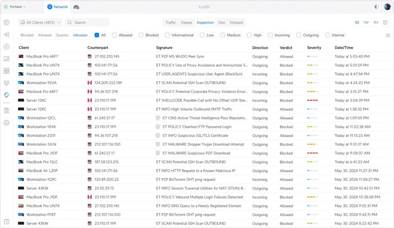Click shield icon on Cleartext FTP Password row

coord(158,127)
